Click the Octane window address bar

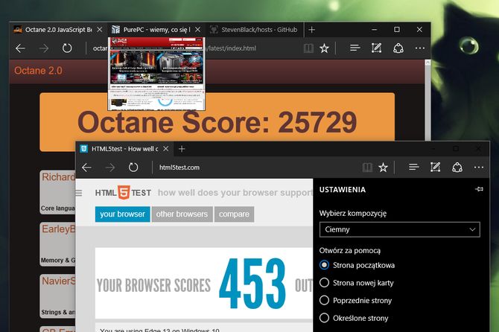click(194, 48)
